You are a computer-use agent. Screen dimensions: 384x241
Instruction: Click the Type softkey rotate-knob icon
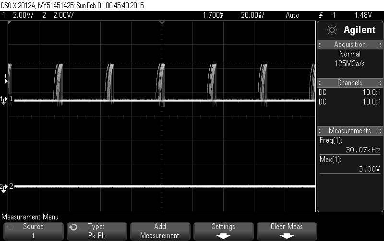[x=73, y=227]
